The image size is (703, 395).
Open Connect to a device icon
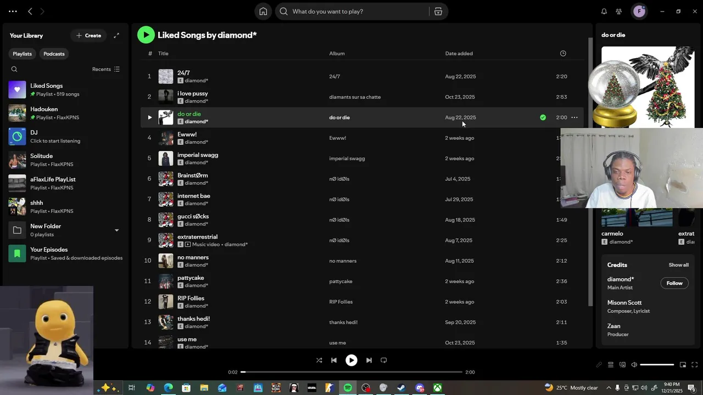click(x=622, y=365)
